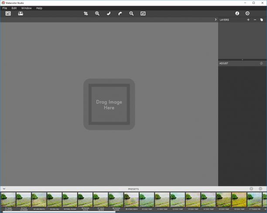Apply preset thumbnail numbered 09
This screenshot has width=267, height=213.
click(x=131, y=200)
